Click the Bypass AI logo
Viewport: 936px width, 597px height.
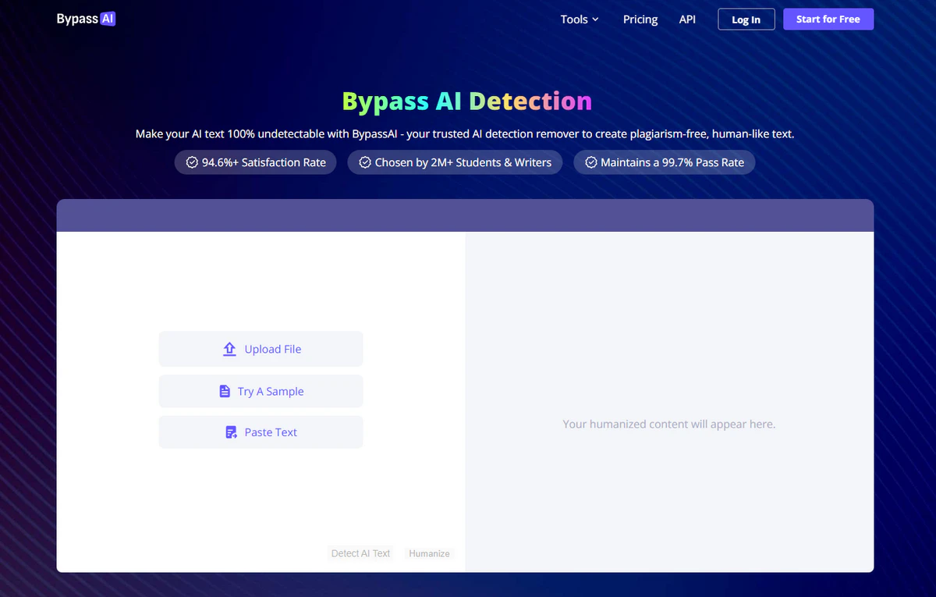pyautogui.click(x=86, y=19)
